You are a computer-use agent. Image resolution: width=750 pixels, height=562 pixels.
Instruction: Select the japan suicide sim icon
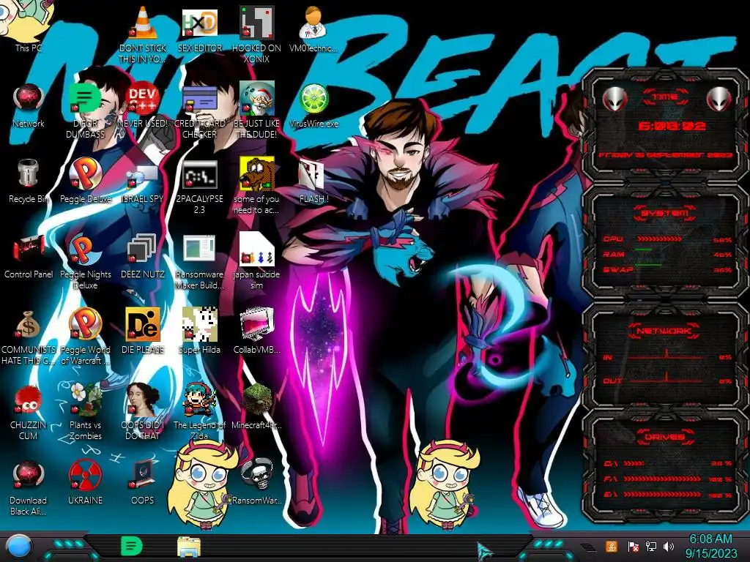point(256,249)
